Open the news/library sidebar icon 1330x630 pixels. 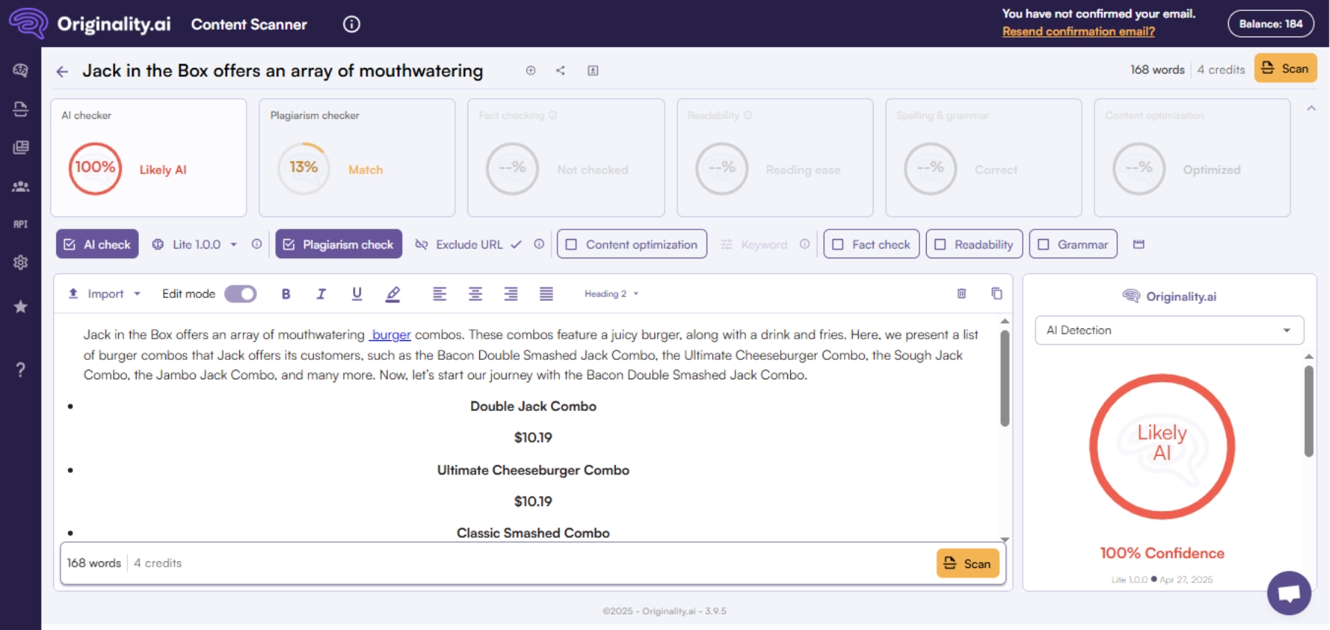coord(21,148)
